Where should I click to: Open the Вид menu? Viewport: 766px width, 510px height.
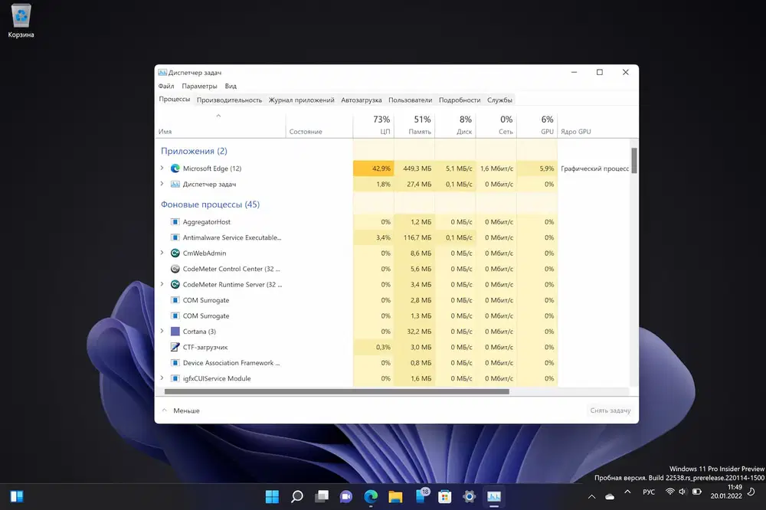[x=231, y=86]
